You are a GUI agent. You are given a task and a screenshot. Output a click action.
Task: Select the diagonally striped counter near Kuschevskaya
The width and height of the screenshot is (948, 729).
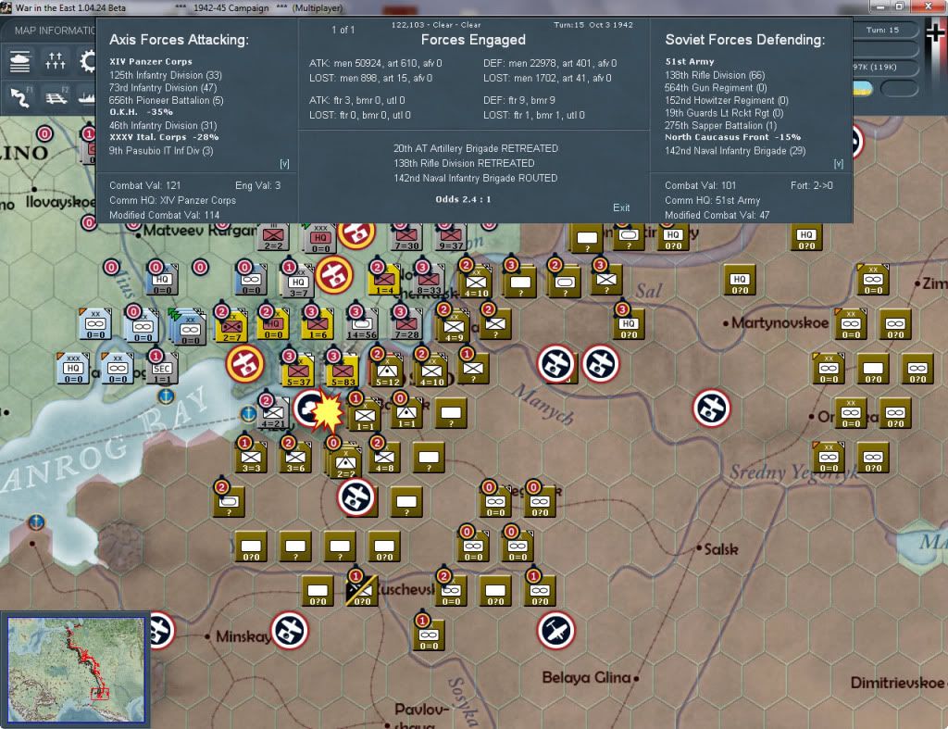362,591
